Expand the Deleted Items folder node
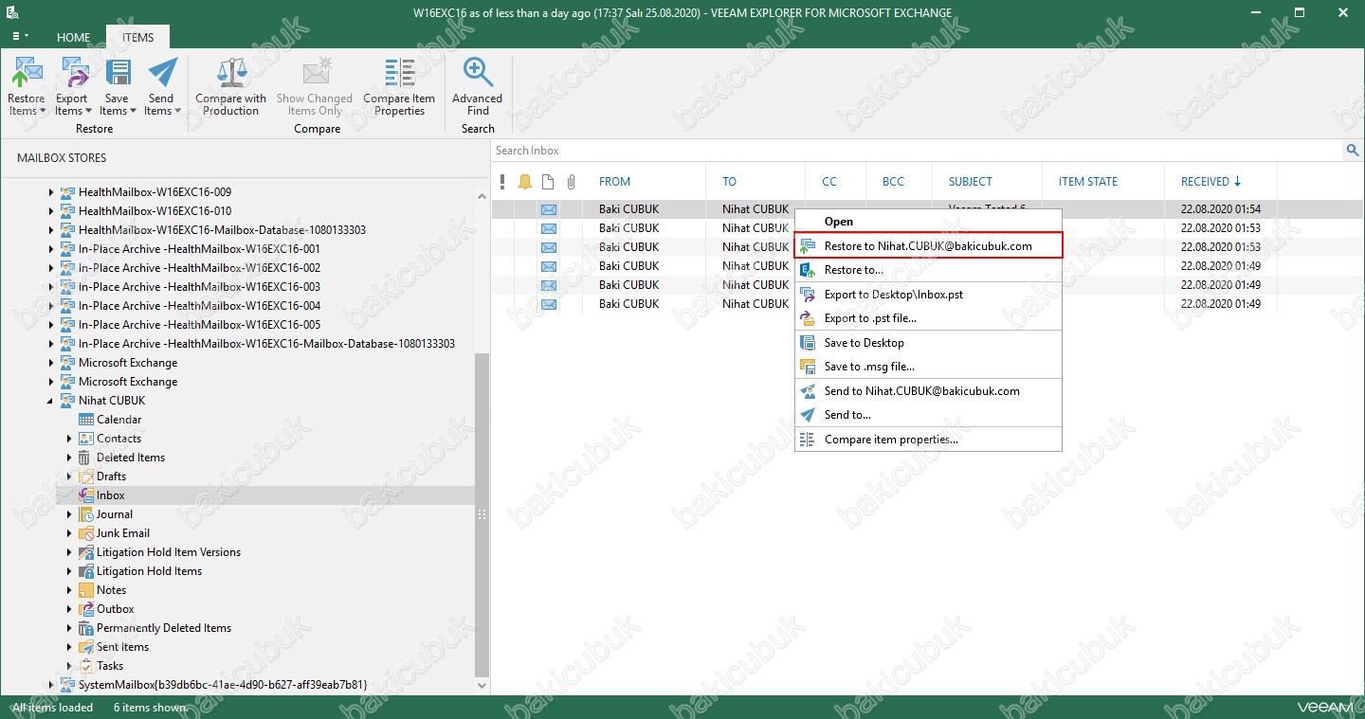 [x=69, y=458]
